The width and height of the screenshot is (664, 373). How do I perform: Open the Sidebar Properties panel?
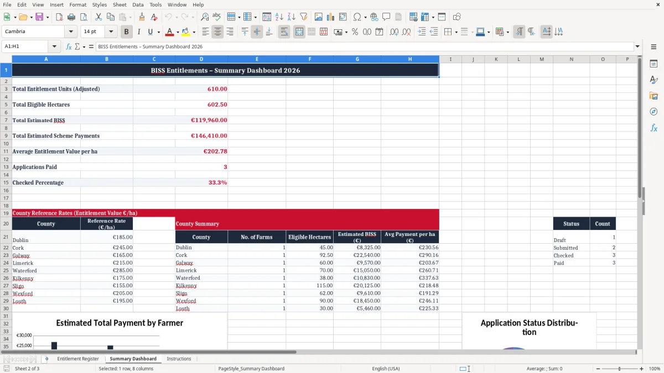coord(653,64)
